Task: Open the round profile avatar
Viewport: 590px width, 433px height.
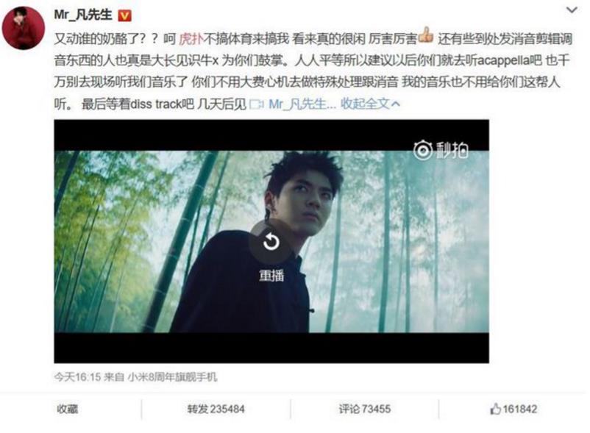Action: (24, 28)
